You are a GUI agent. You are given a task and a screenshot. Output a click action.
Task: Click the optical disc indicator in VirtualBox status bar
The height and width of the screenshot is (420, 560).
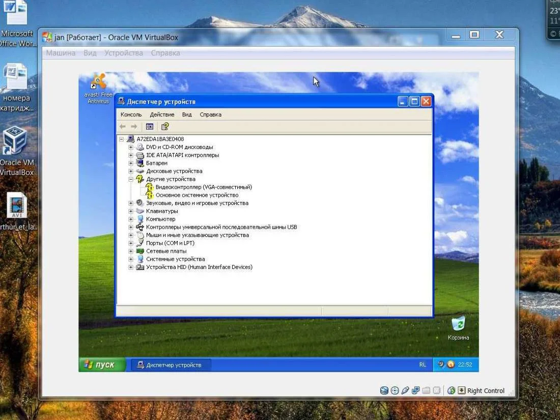point(395,391)
